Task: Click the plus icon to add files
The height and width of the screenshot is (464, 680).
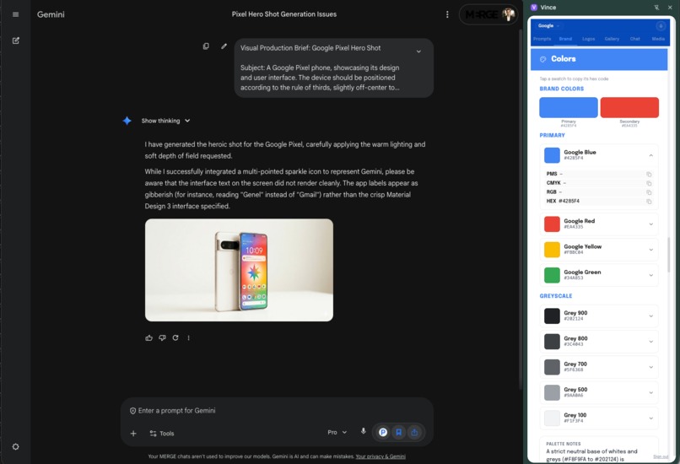Action: (x=133, y=434)
